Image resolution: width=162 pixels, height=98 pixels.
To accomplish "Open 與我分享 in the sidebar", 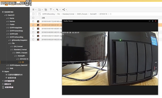I will [8, 84].
